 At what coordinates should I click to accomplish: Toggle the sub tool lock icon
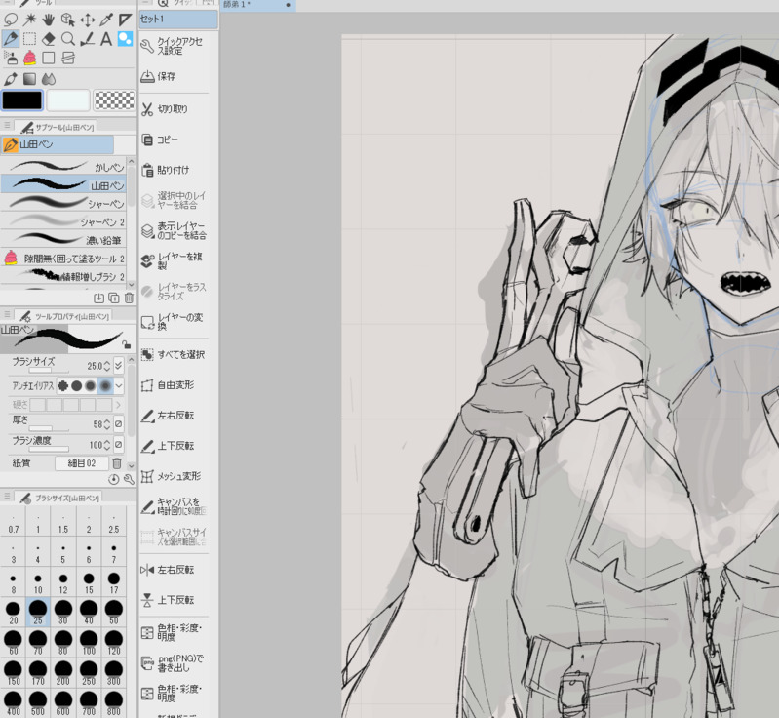coord(127,344)
